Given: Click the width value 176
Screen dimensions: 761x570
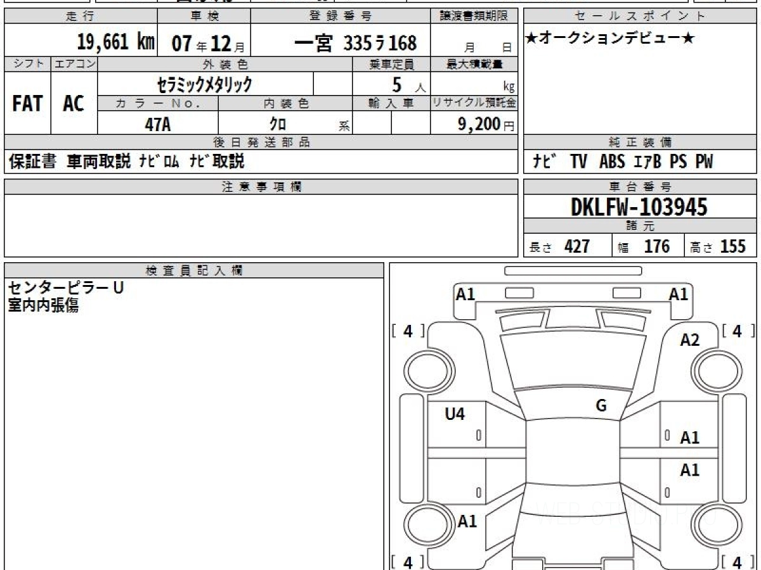Looking at the screenshot, I should coord(657,246).
